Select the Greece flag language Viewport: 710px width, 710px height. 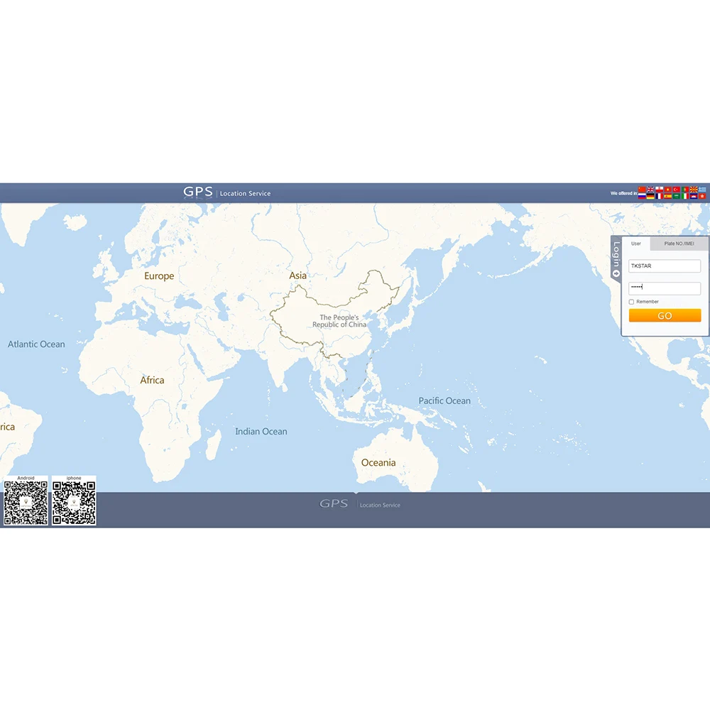pos(702,190)
